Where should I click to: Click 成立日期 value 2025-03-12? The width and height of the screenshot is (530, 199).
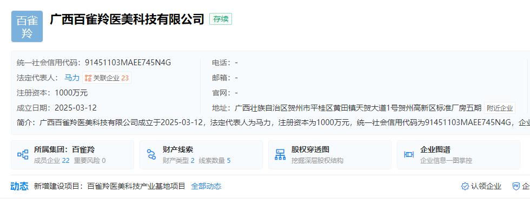76,108
